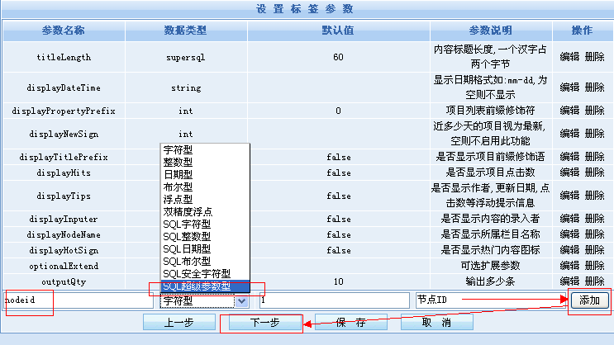The width and height of the screenshot is (614, 345).
Task: Delete the displayHits parameter
Action: click(x=594, y=173)
